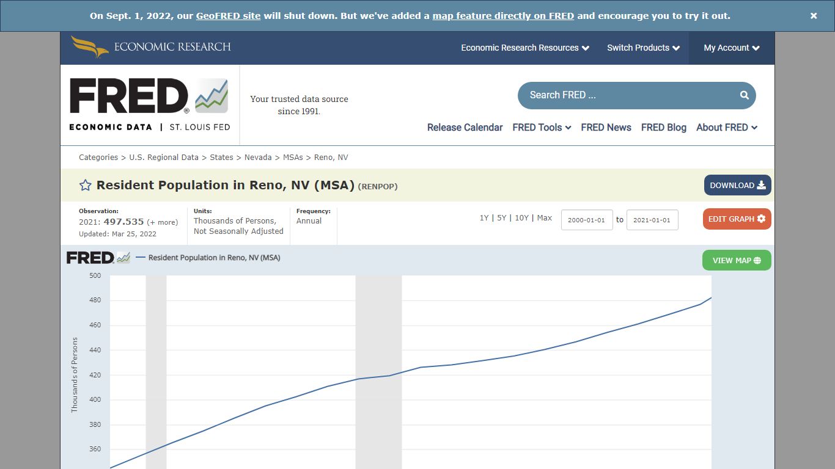This screenshot has width=835, height=469.
Task: Open the MSAs breadcrumb link
Action: click(293, 158)
